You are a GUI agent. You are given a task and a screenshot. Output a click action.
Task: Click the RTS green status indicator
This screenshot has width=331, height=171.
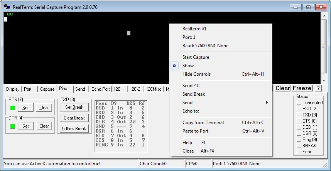pos(13,108)
